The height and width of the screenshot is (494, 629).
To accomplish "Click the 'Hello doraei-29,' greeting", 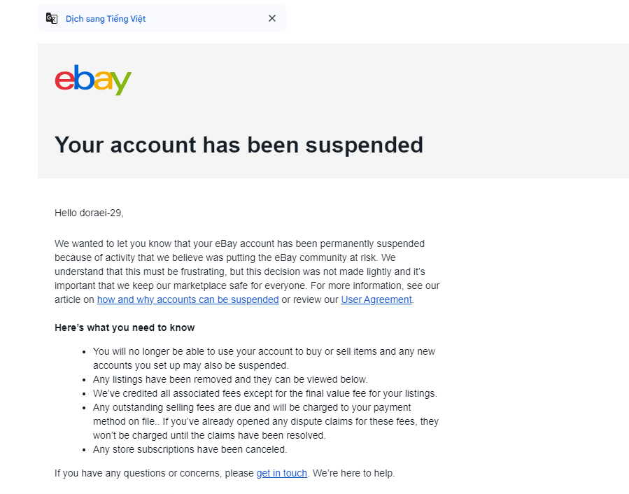I will [89, 213].
